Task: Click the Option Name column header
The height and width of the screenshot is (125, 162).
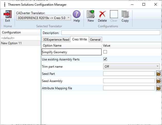Action: tap(71, 46)
